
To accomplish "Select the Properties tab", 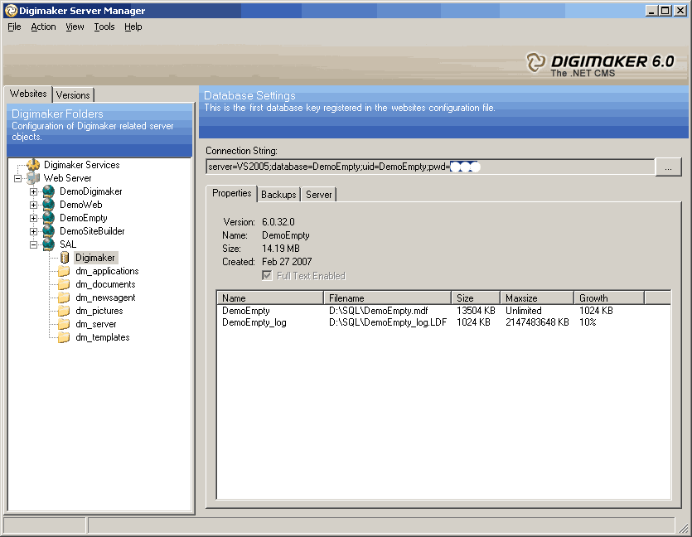I will [x=232, y=193].
